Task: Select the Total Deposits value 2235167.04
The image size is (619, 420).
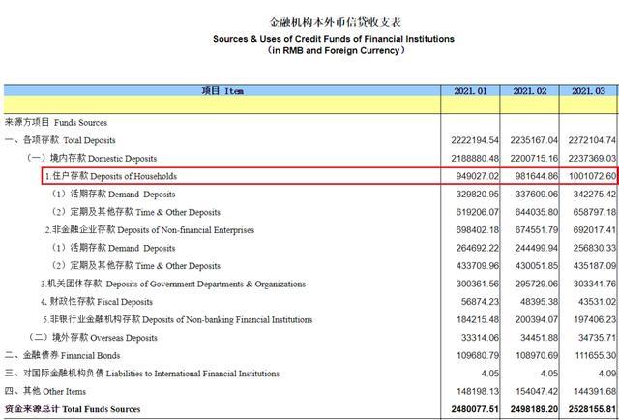Action: (534, 140)
